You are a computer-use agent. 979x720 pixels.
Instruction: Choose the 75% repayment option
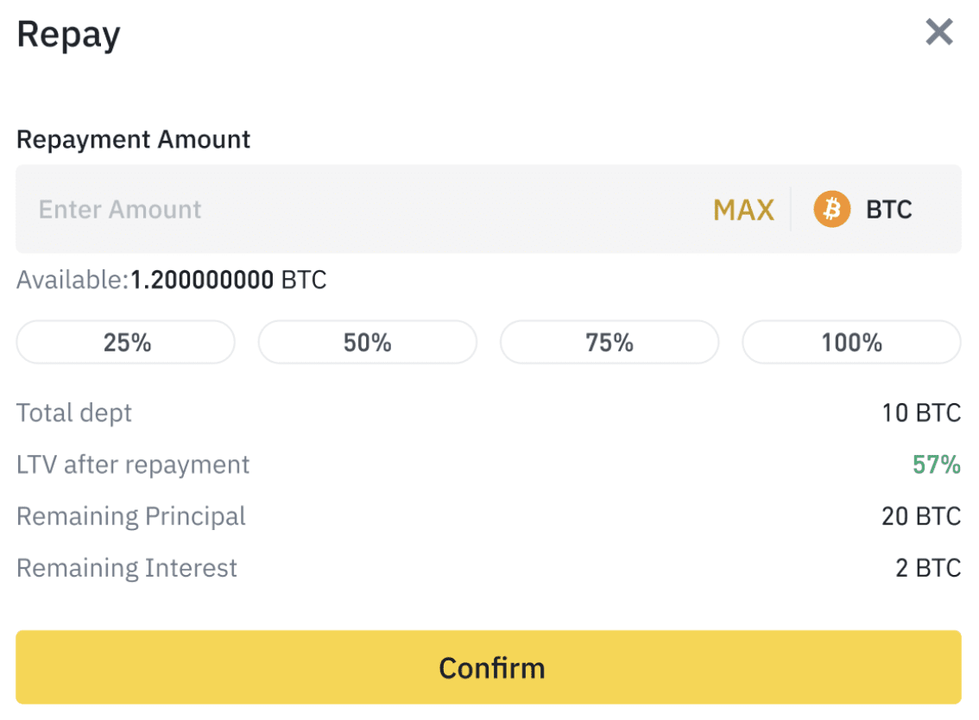pyautogui.click(x=610, y=342)
